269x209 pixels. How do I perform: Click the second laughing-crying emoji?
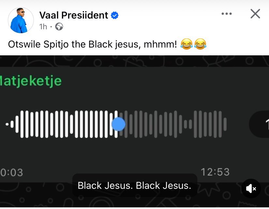click(x=200, y=44)
